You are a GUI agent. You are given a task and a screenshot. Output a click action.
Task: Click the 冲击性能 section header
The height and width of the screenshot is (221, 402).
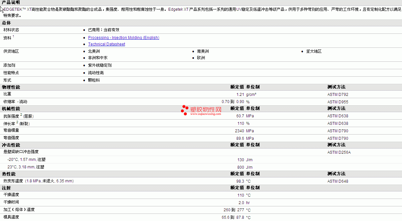point(11,145)
